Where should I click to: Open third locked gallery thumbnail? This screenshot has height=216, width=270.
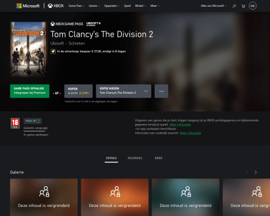pyautogui.click(x=186, y=197)
